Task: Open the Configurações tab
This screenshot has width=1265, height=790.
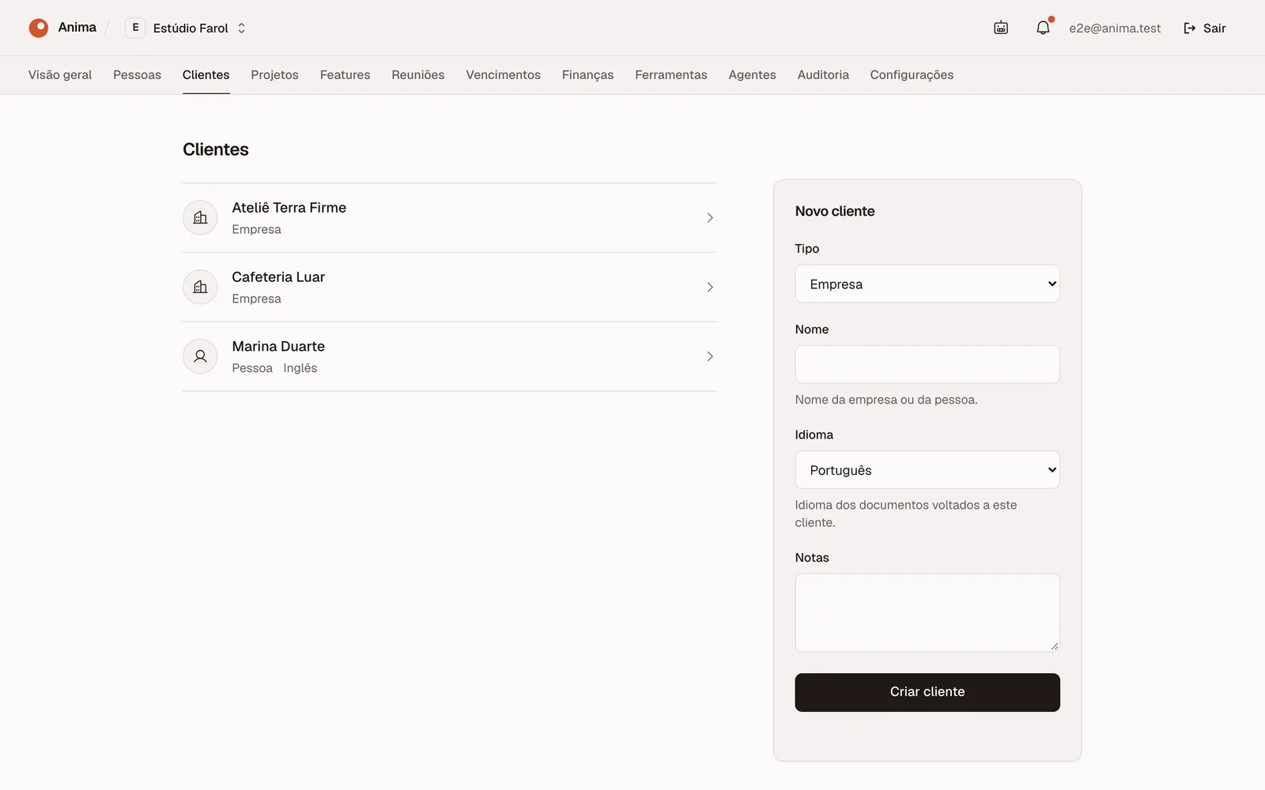Action: [x=912, y=75]
